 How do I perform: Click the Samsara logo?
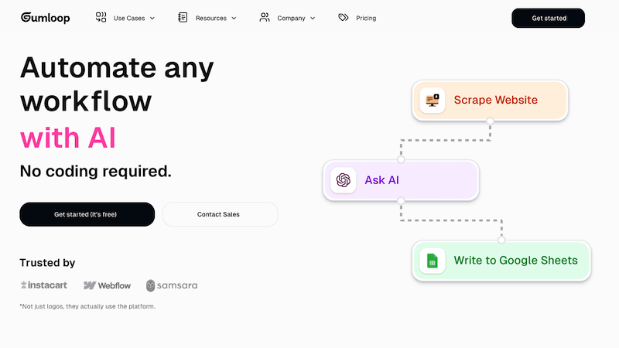172,285
